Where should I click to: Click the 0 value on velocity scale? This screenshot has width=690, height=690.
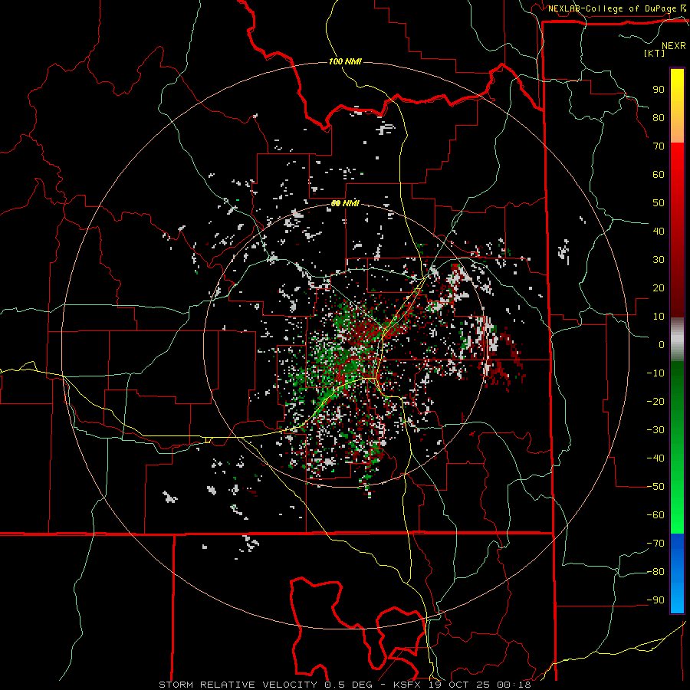(x=662, y=345)
